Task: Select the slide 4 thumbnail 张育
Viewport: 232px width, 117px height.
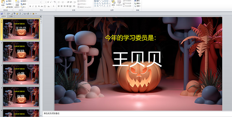Action: [21, 97]
